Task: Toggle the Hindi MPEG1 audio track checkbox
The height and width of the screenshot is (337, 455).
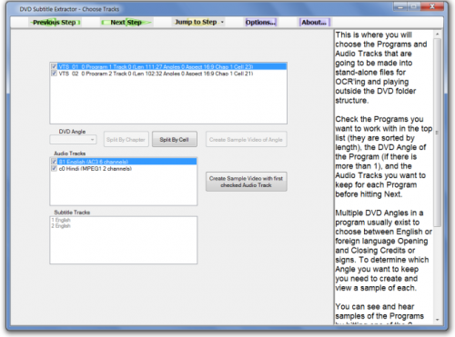Action: point(54,168)
